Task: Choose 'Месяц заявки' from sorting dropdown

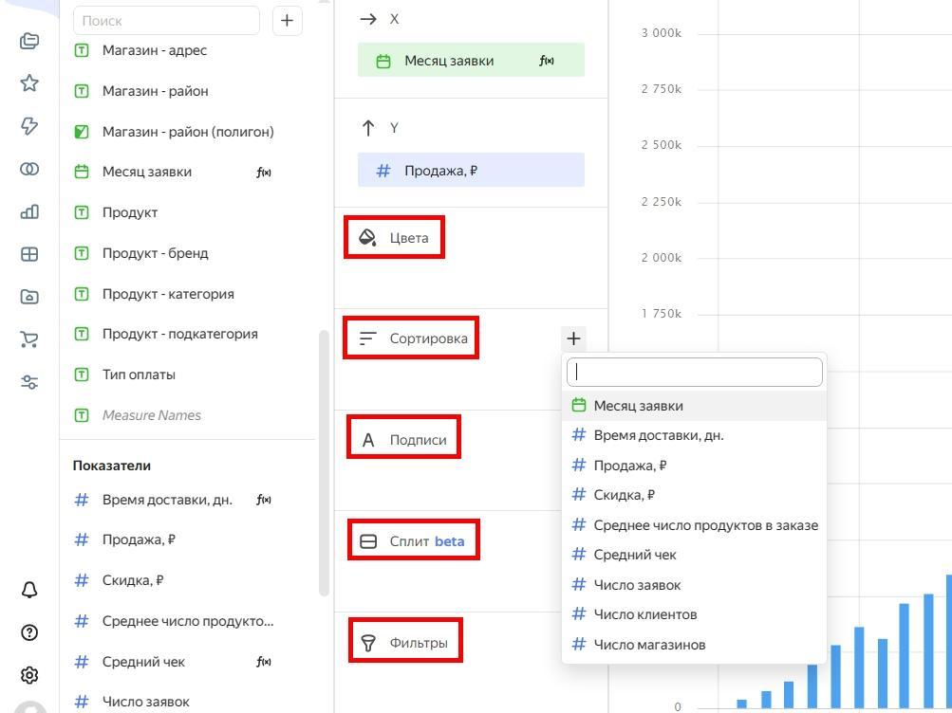Action: (x=695, y=406)
